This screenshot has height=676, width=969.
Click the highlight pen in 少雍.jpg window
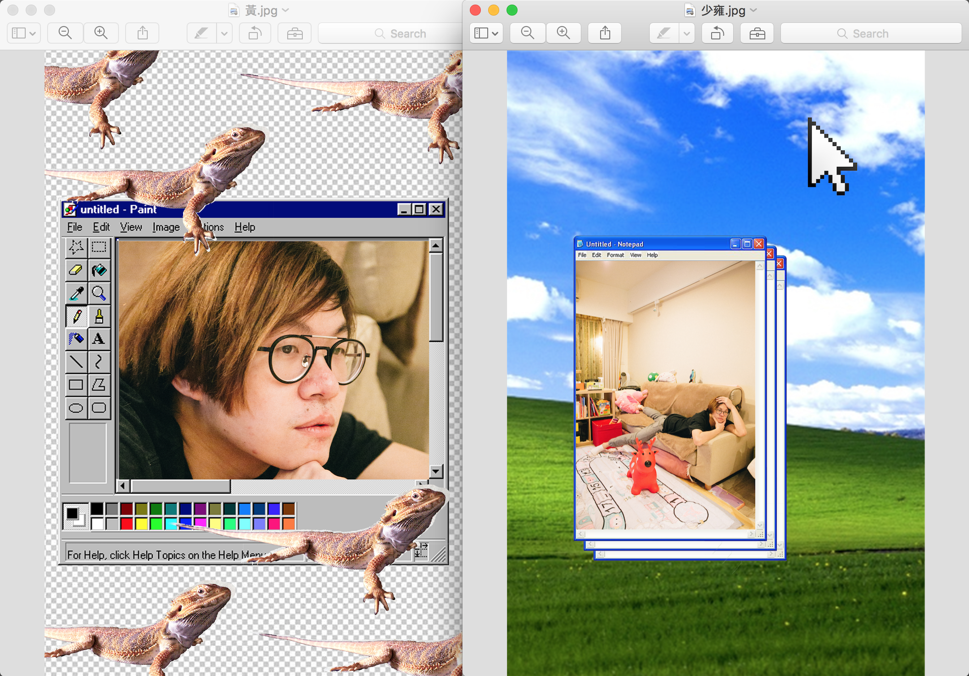tap(663, 33)
